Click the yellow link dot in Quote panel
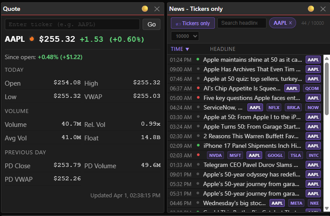 145,9
